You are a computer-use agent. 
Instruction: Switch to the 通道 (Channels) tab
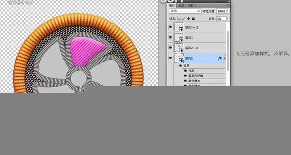(x=181, y=5)
